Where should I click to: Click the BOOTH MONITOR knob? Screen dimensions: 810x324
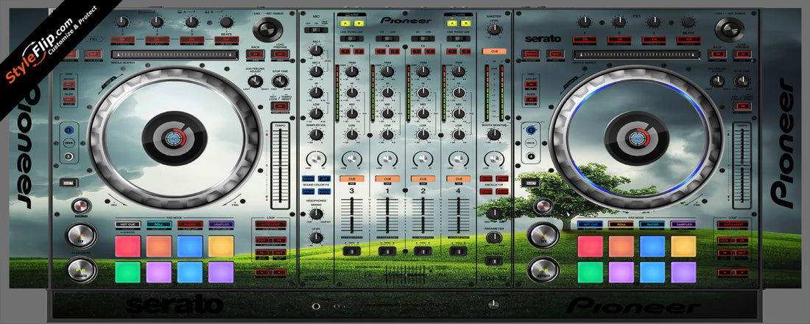(x=494, y=135)
